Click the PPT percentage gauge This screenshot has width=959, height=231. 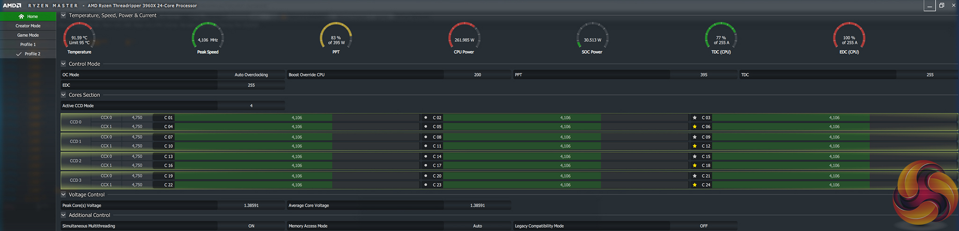336,36
